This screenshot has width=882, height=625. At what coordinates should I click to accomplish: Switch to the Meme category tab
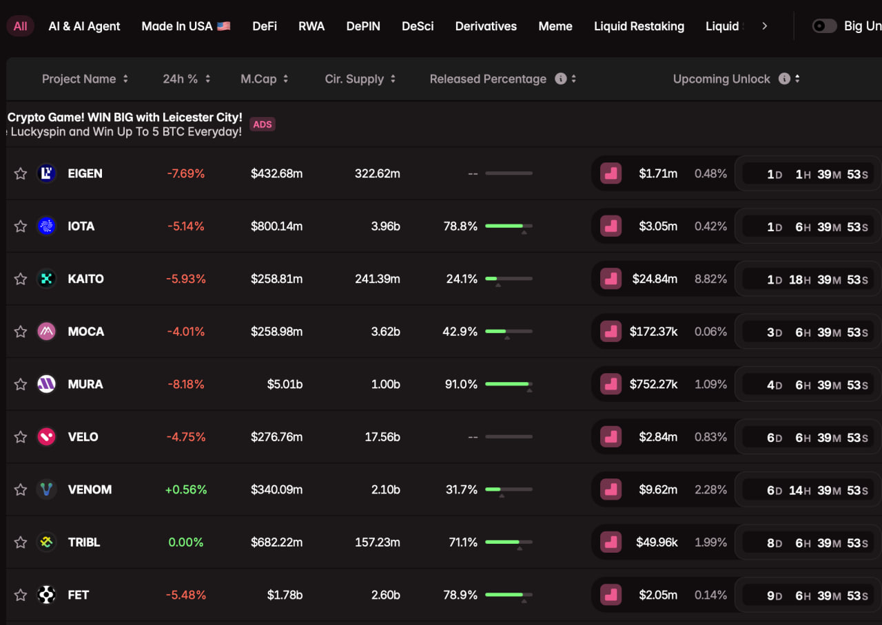tap(555, 26)
